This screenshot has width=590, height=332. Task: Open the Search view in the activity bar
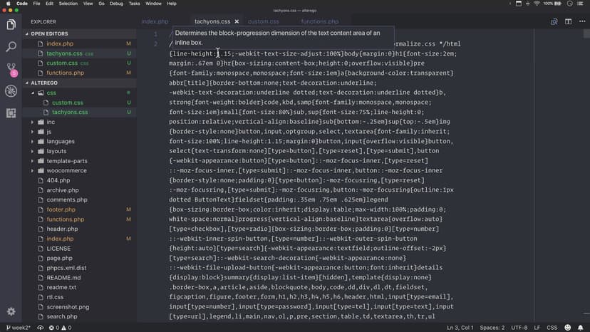(x=11, y=47)
